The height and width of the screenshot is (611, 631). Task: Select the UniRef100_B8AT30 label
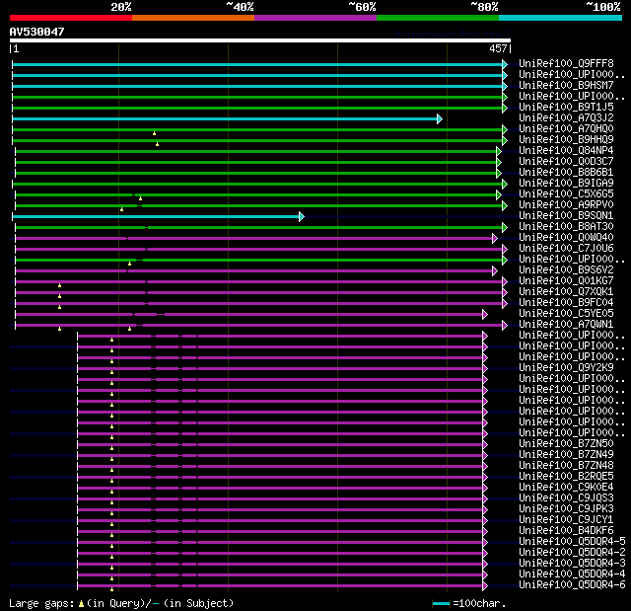coord(566,227)
